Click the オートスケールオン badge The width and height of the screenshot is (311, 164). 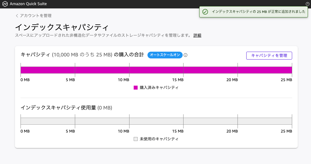click(165, 55)
